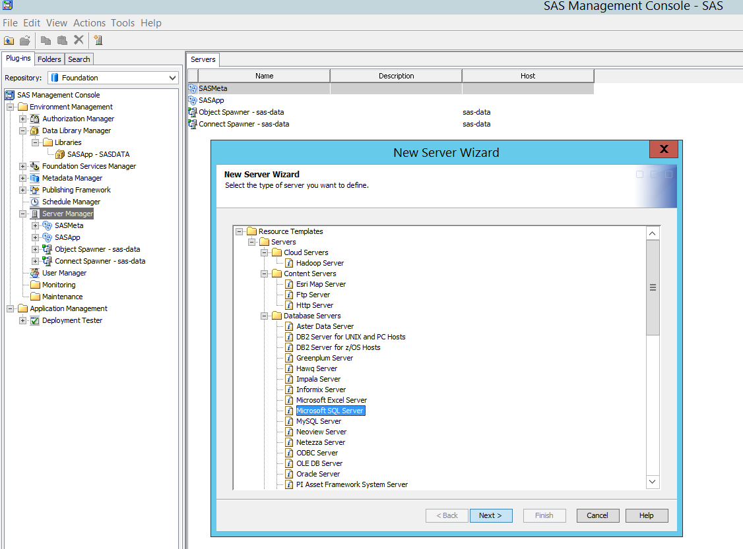743x549 pixels.
Task: Click the Paste toolbar icon
Action: pyautogui.click(x=62, y=41)
